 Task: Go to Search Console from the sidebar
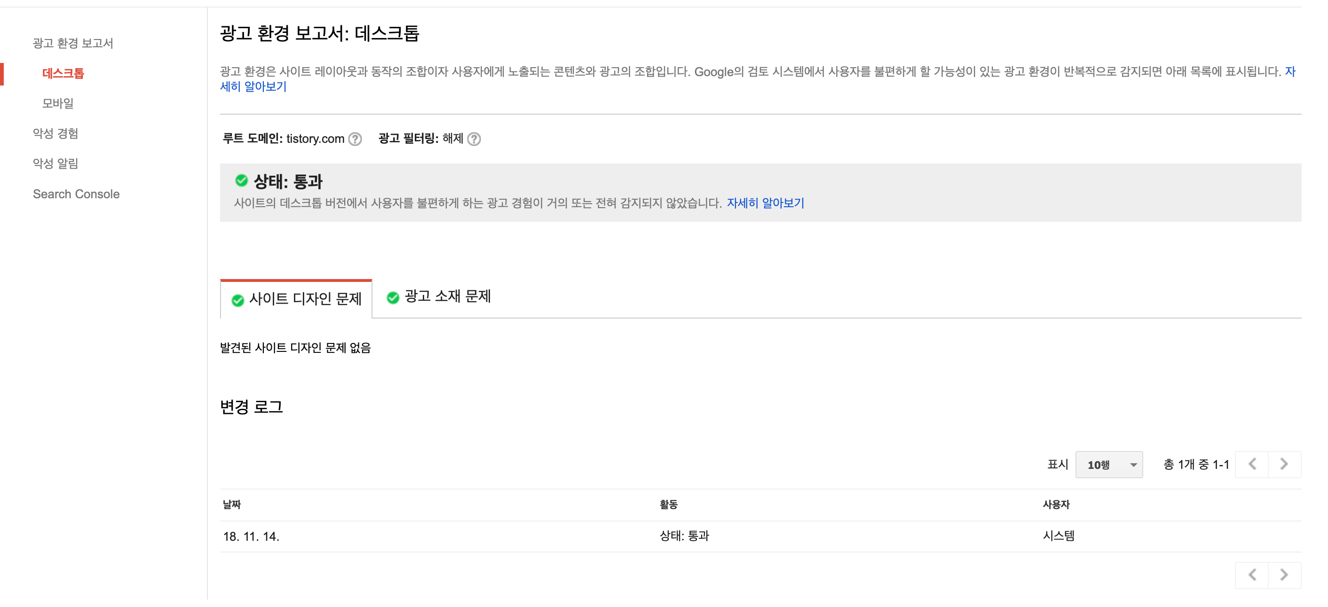76,194
